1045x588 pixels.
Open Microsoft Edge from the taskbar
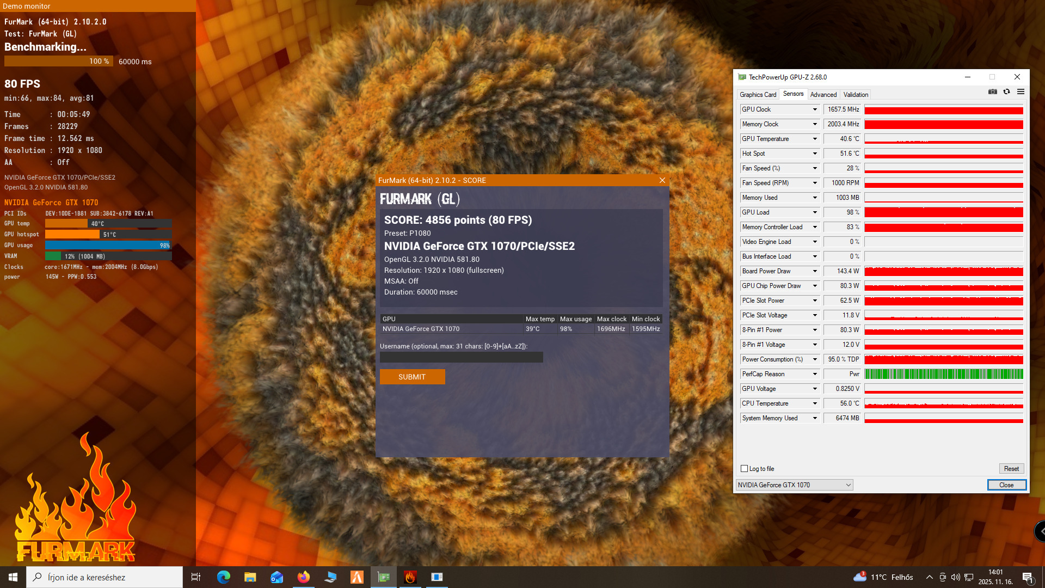coord(223,577)
